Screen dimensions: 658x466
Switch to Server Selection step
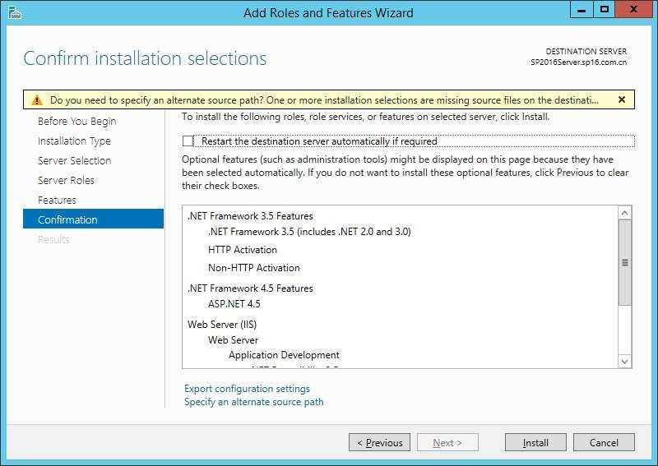(x=74, y=160)
